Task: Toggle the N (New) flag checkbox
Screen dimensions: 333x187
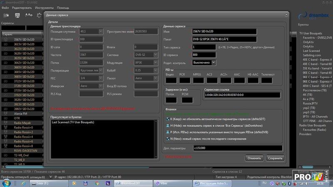Action: tap(167, 138)
